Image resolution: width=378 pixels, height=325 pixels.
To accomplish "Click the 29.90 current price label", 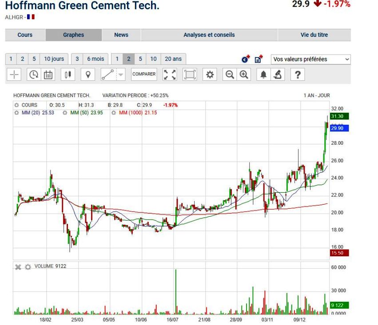I will (339, 128).
